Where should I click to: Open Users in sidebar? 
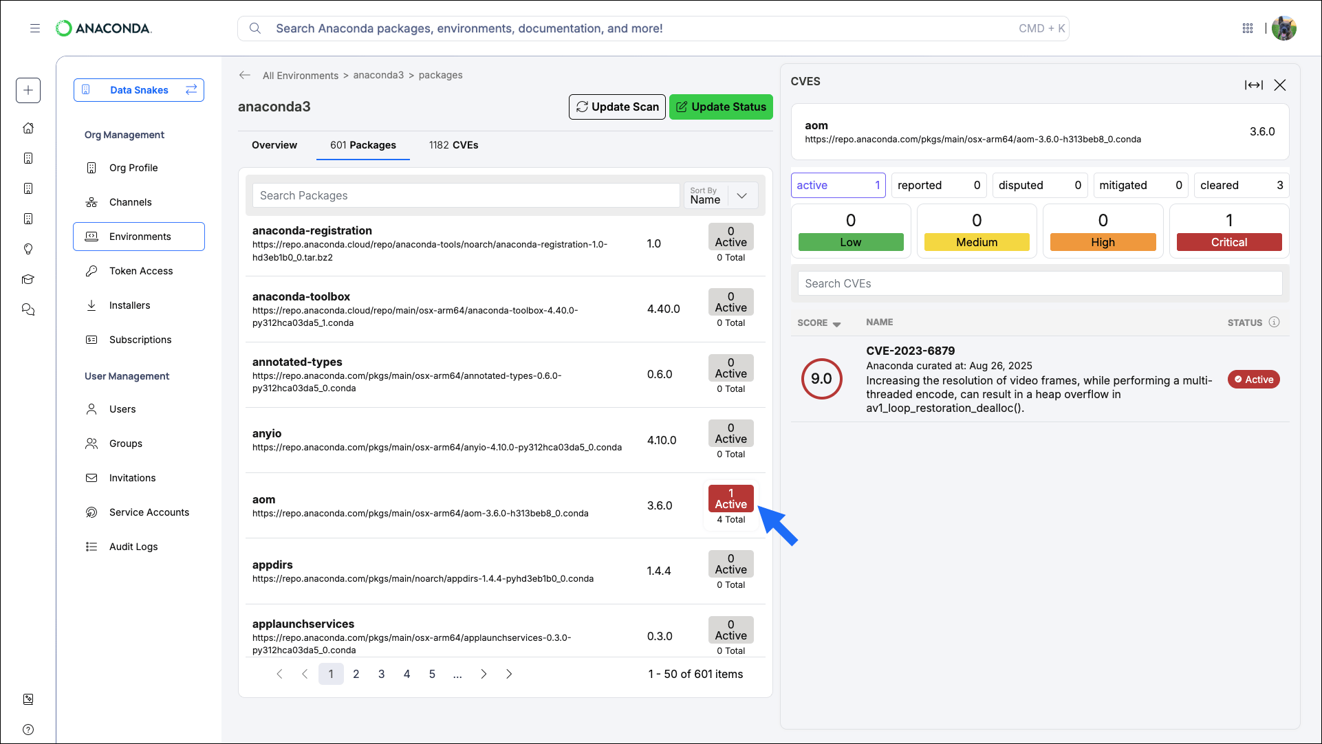coord(139,409)
